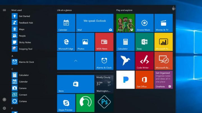Image resolution: width=202 pixels, height=113 pixels.
Task: Open the Xbox tile
Action: pyautogui.click(x=125, y=23)
